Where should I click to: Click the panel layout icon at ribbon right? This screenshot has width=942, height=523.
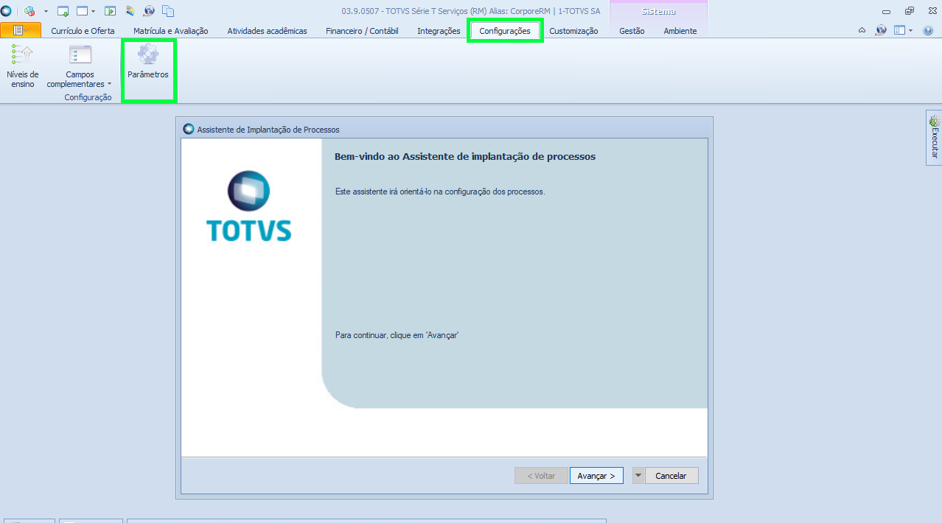pos(899,30)
